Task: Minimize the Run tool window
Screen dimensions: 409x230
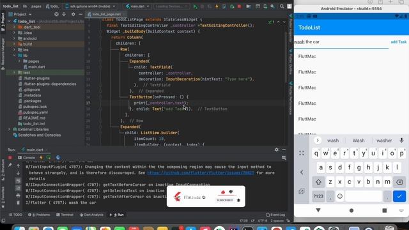Action: point(284,149)
